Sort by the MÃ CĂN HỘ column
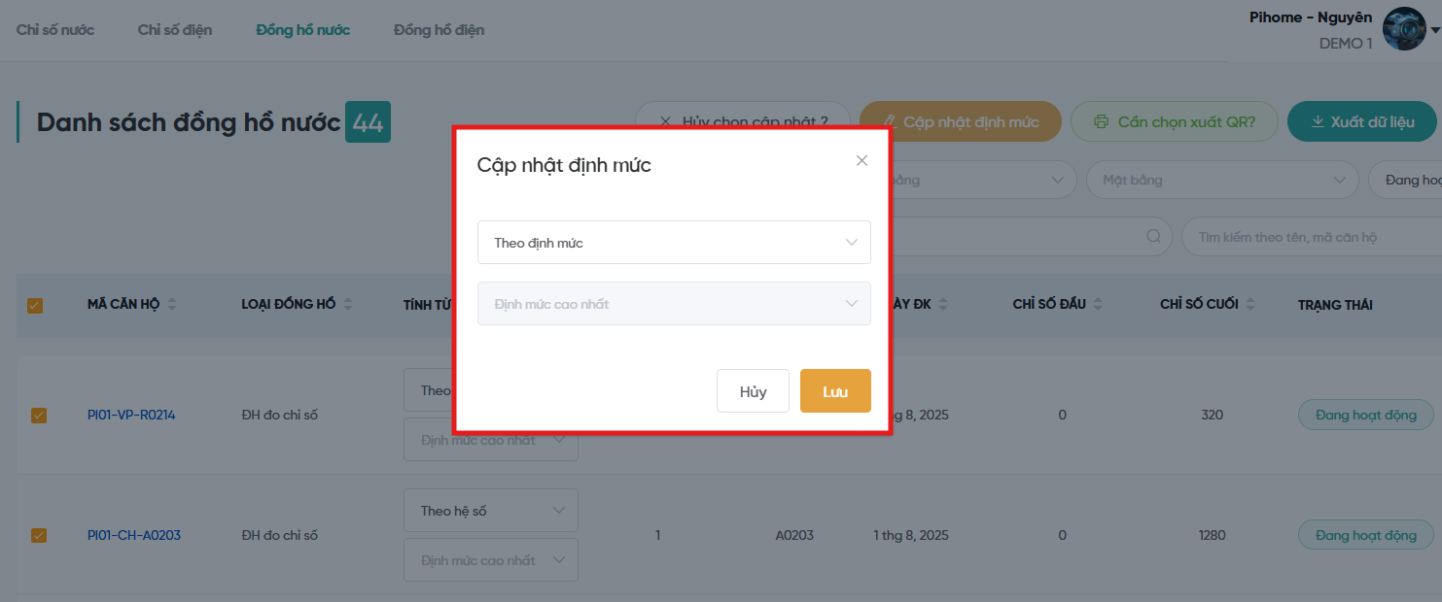 click(x=172, y=305)
